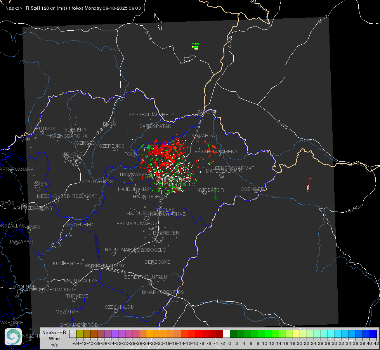Click the NYÍRBÁTOR city label
This screenshot has height=350, width=380.
[x=210, y=190]
